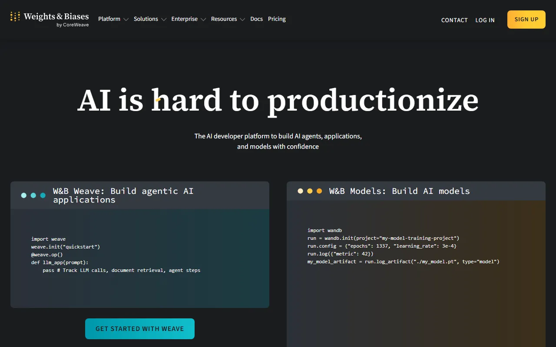Click the middle cyan dot on Weave card

(x=33, y=196)
